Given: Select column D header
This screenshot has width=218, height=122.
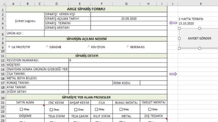Looking at the screenshot, I should coord(56,4).
